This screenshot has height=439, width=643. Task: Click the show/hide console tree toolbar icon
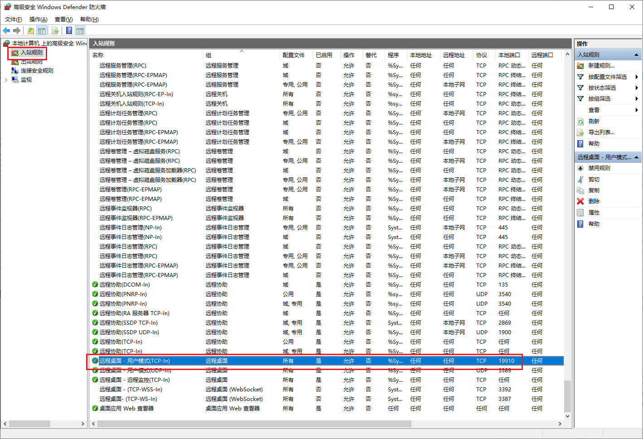click(42, 30)
